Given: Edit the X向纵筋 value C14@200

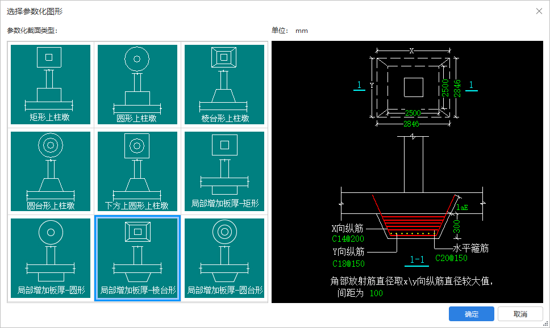Looking at the screenshot, I should (348, 239).
